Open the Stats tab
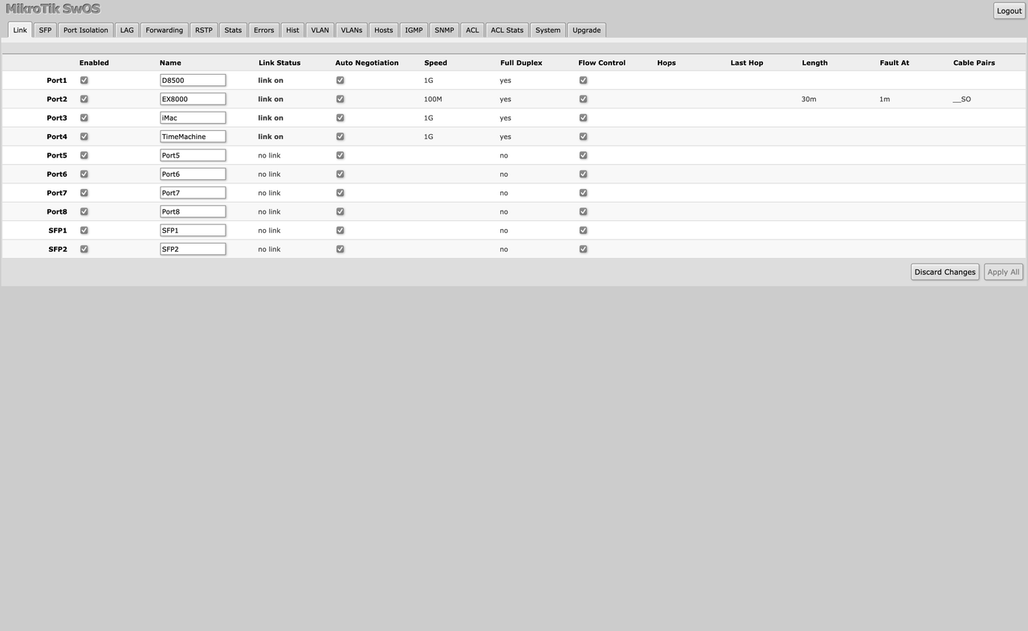The image size is (1028, 631). click(233, 30)
